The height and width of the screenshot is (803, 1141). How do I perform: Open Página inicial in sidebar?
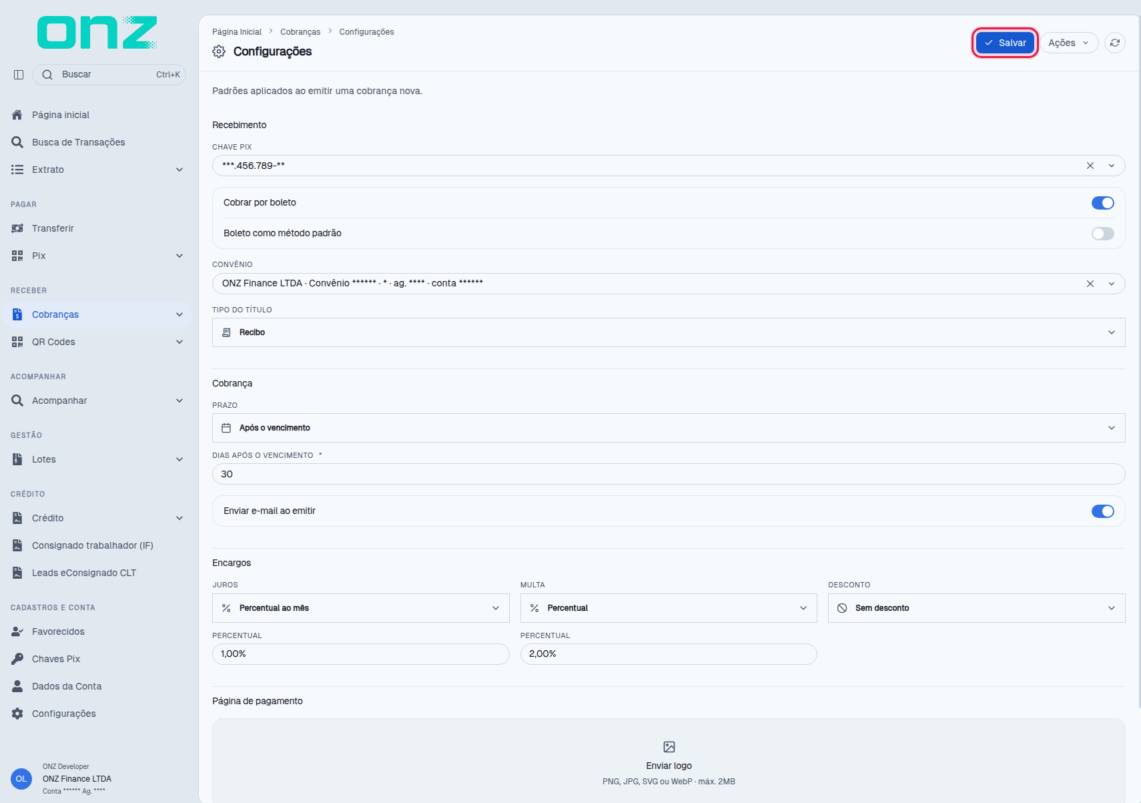(97, 115)
